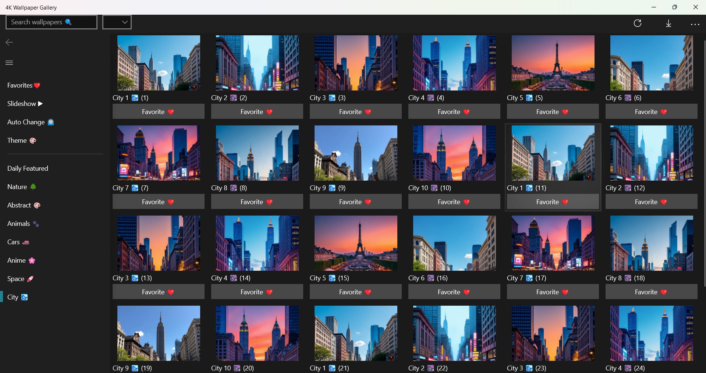Start the Slideshow from the sidebar
This screenshot has height=373, width=706.
25,104
